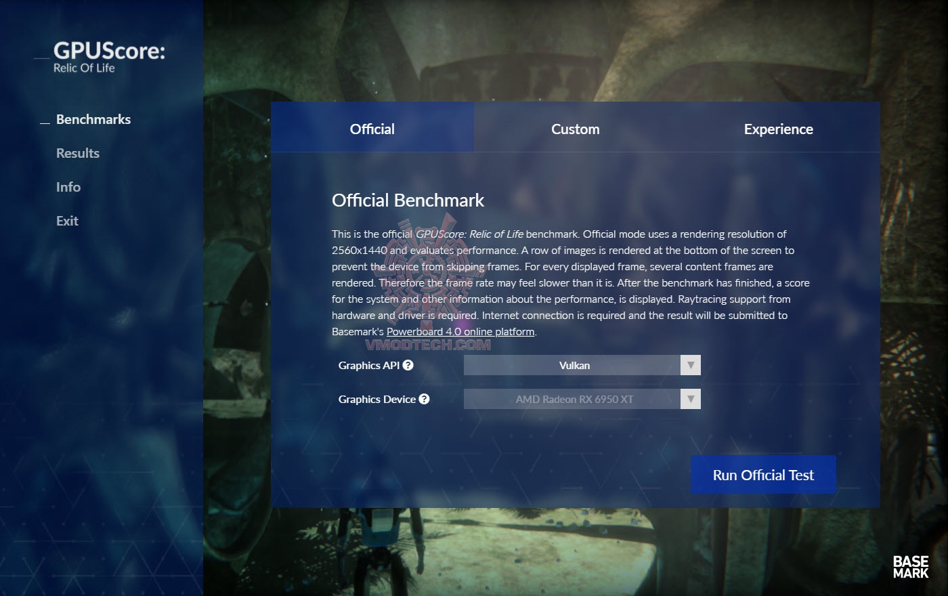This screenshot has width=948, height=596.
Task: Open the Graphics Device help icon
Action: click(424, 399)
